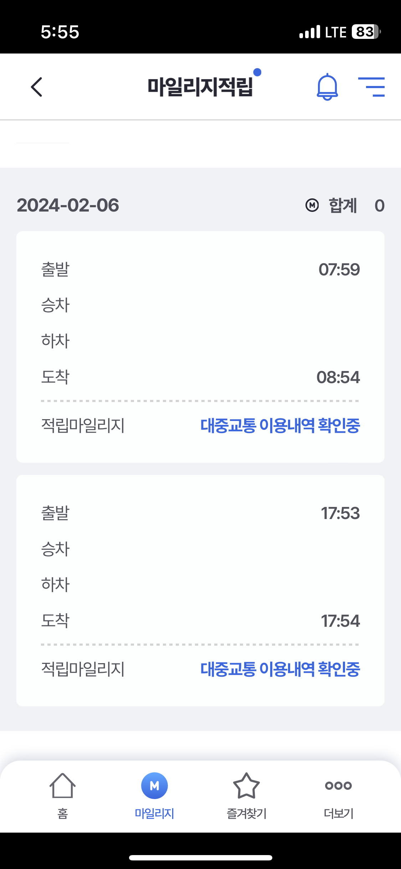This screenshot has height=869, width=401.
Task: Tap the 마일리지적립 page title
Action: [200, 87]
